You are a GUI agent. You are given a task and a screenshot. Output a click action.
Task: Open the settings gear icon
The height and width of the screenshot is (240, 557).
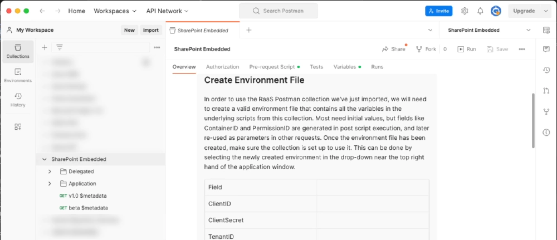[x=465, y=11]
